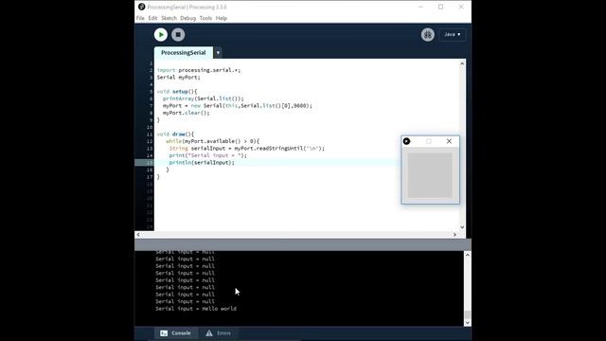Screen dimensions: 606x341
Task: Click the highlighted println(serialInput) line
Action: (202, 163)
